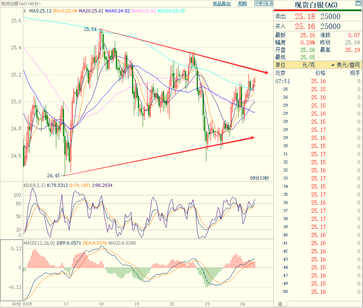
Task: Maximize the quote panel with the square icon
Action: click(x=358, y=3)
